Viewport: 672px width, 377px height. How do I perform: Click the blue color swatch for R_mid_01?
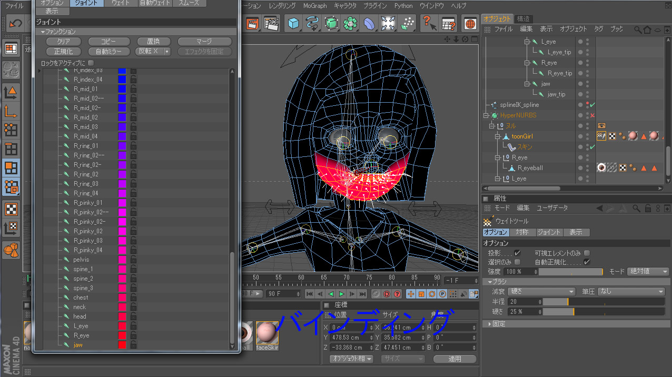click(x=122, y=89)
